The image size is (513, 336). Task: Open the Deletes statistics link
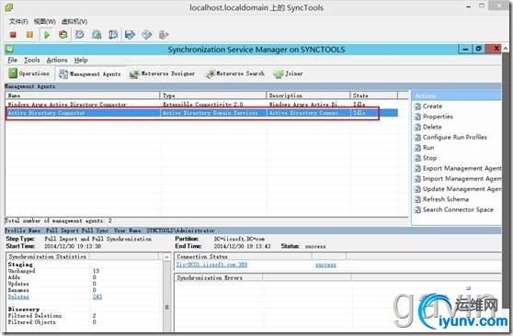click(x=18, y=297)
